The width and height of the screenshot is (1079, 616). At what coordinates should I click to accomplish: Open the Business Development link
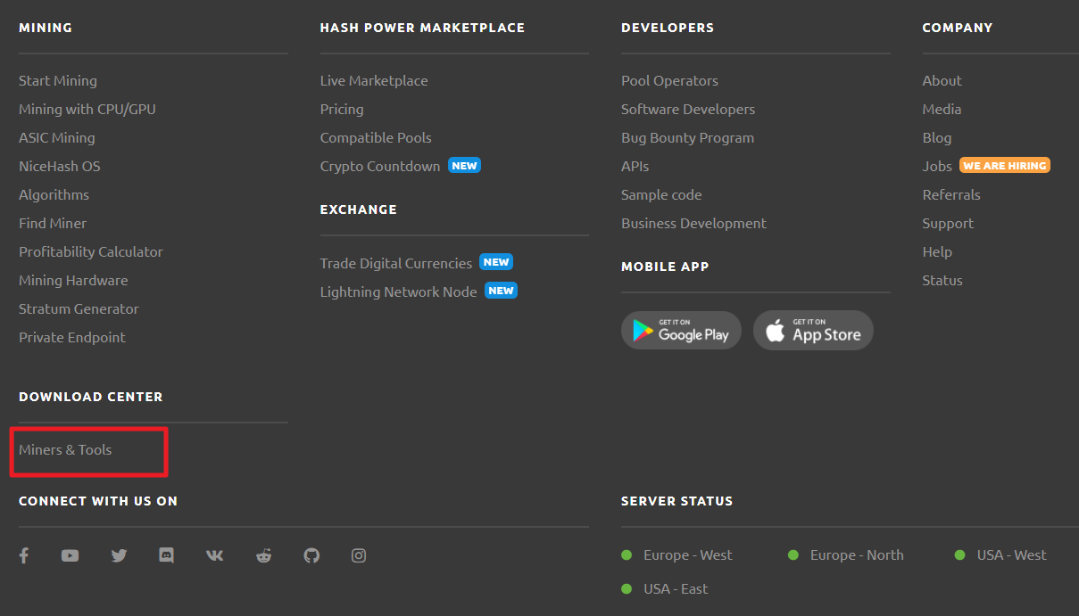pyautogui.click(x=693, y=223)
